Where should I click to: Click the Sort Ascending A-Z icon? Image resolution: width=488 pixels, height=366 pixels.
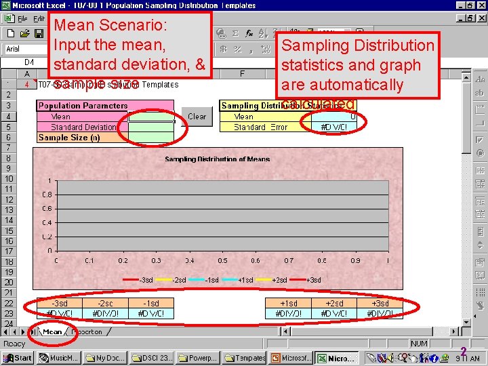(263, 33)
